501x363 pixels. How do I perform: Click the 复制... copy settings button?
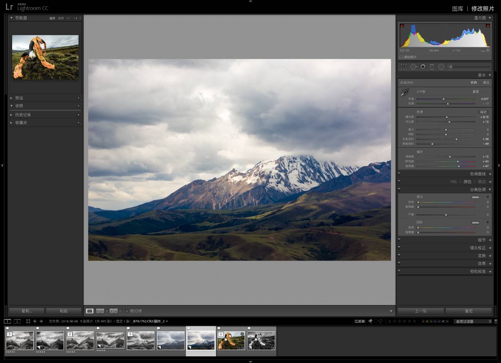(x=27, y=311)
